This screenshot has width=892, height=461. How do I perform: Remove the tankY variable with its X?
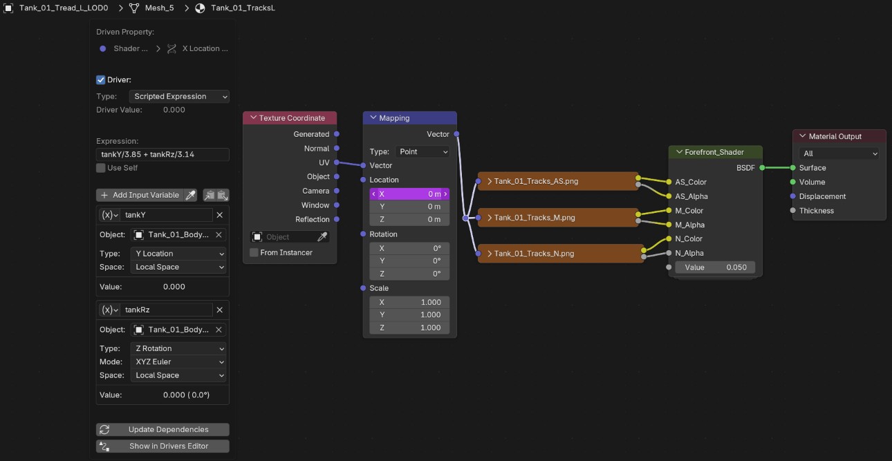click(220, 215)
